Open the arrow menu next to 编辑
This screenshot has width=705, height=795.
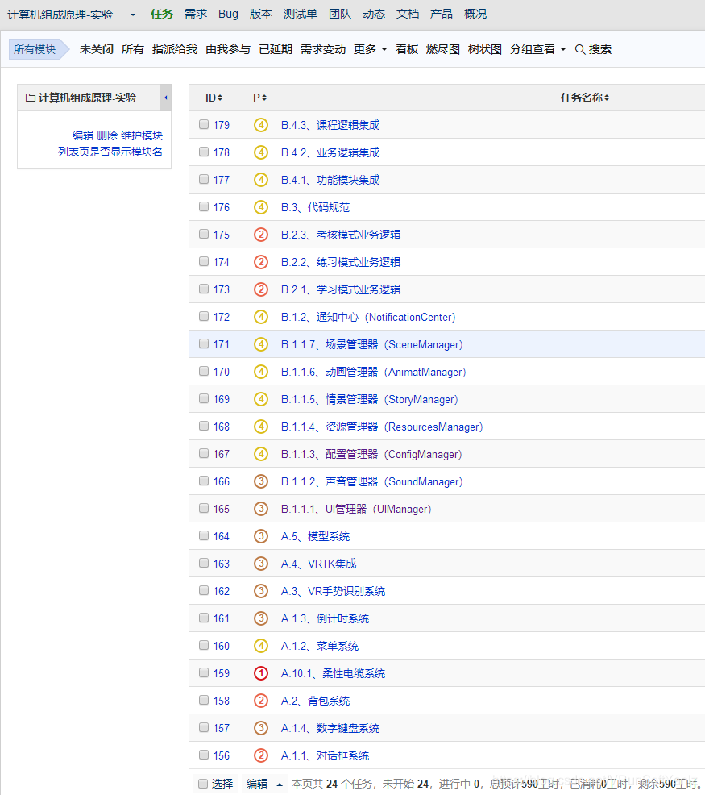tap(280, 784)
